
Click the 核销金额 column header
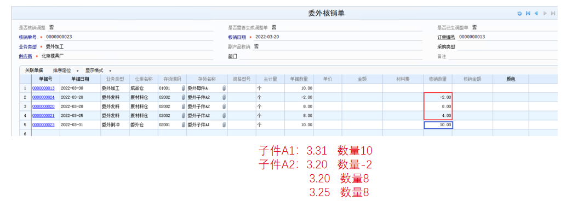point(472,79)
